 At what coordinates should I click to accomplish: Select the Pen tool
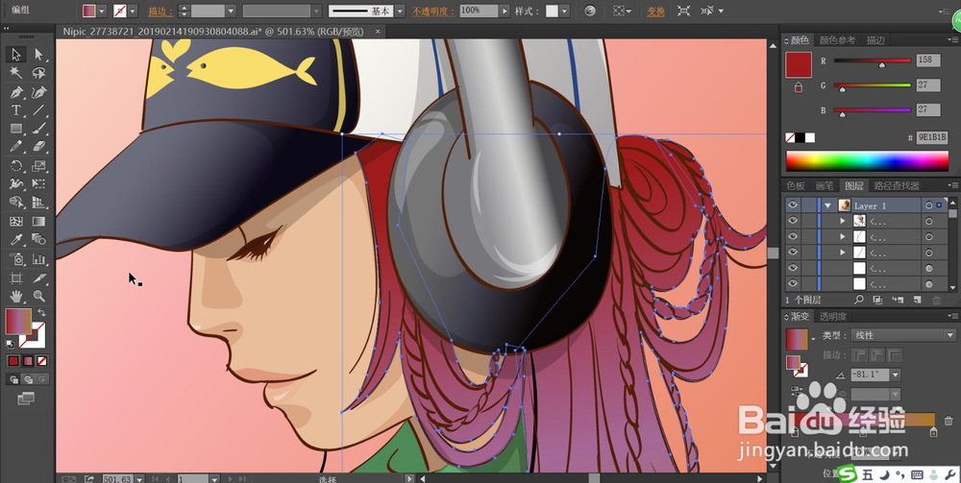coord(16,92)
